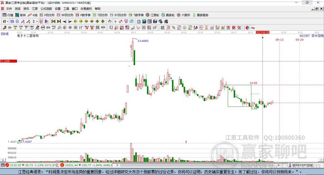The width and height of the screenshot is (324, 175).
Task: Click the 9.56 low price label
Action: click(x=254, y=108)
